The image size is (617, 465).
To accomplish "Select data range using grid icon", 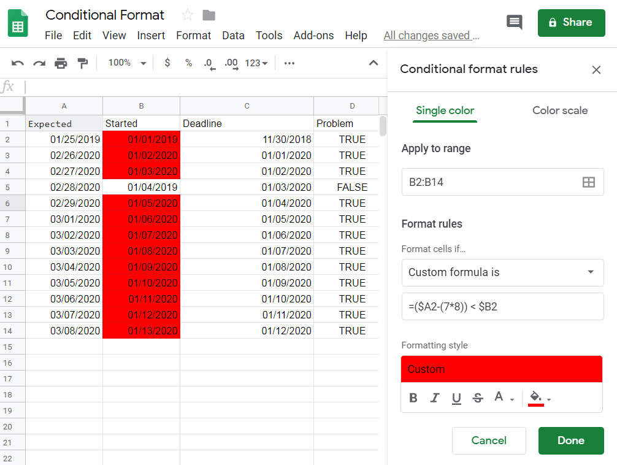I will (x=588, y=182).
